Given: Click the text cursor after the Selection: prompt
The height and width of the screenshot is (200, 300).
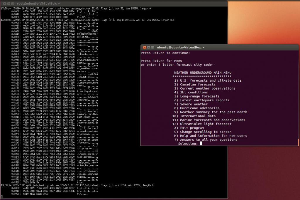Looking at the screenshot, I should [201, 144].
